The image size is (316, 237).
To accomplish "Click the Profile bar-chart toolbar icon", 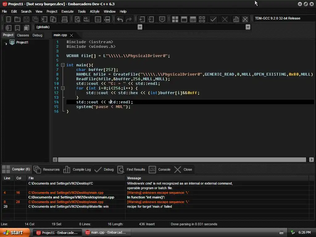I will click(x=236, y=19).
